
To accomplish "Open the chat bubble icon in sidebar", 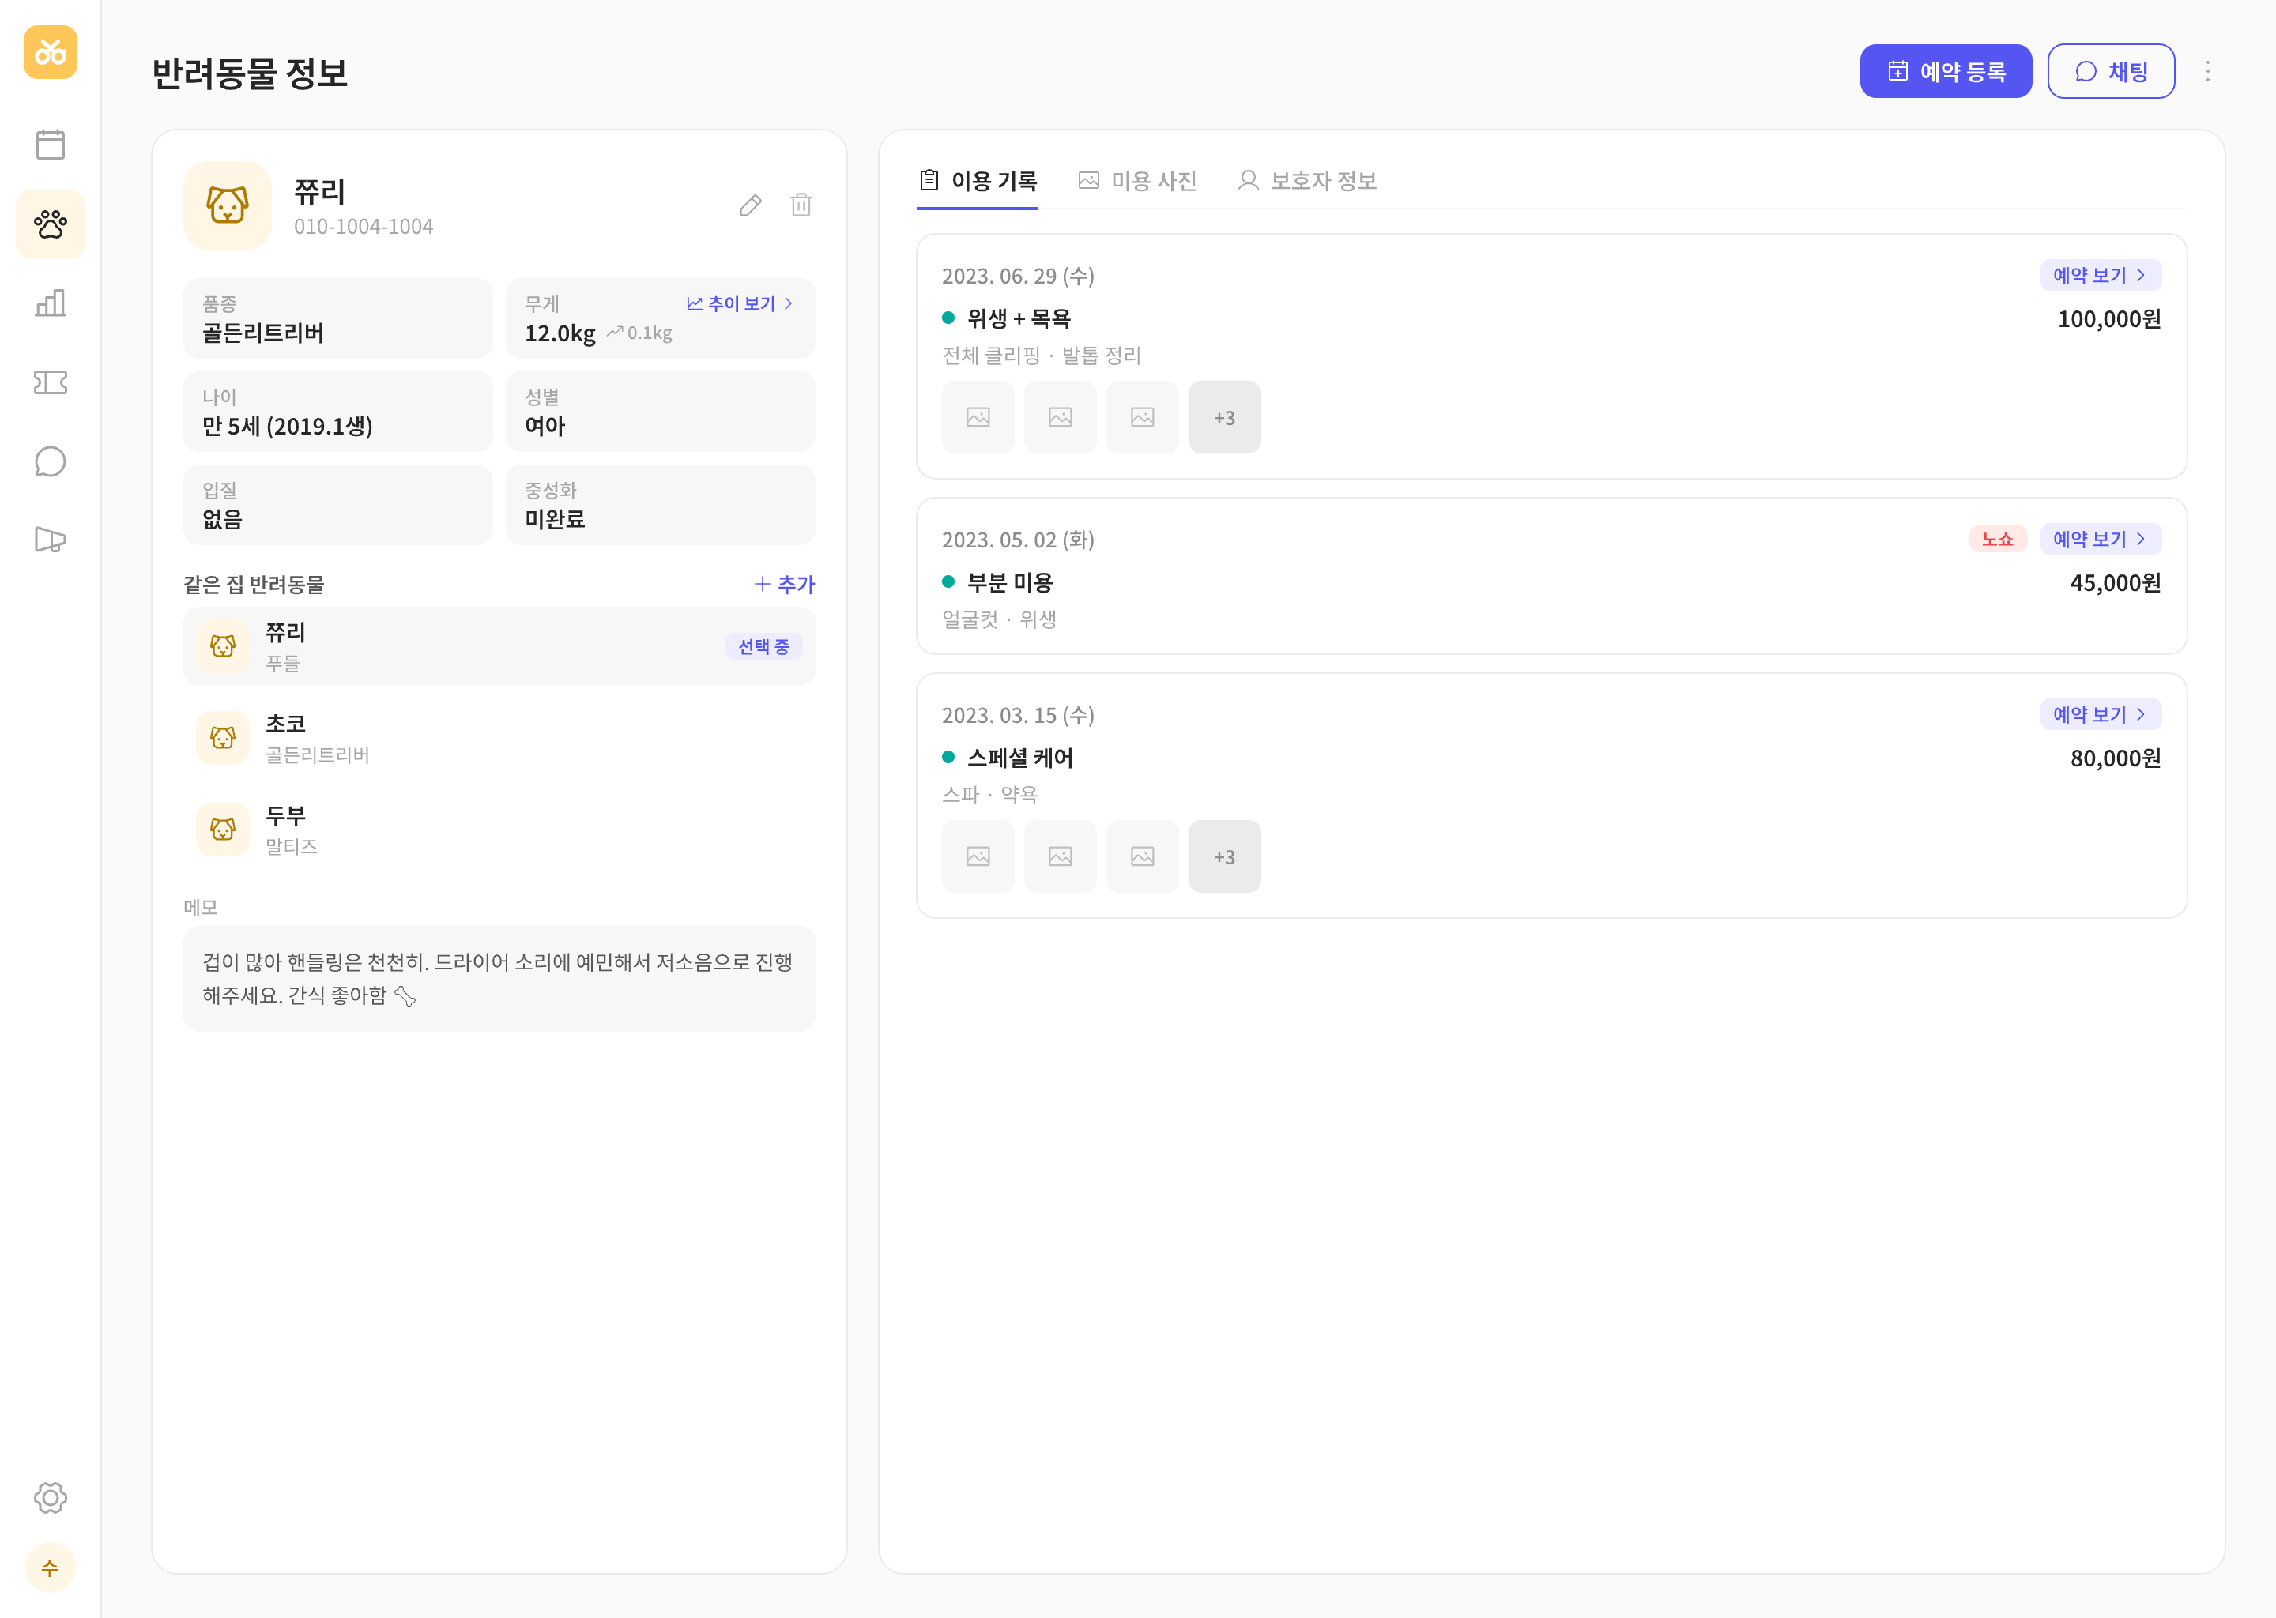I will (50, 461).
